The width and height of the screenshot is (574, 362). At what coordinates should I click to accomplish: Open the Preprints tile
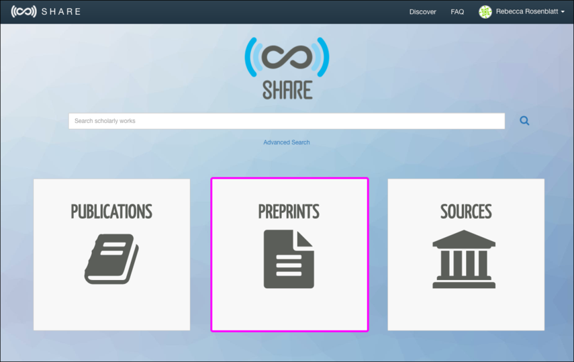289,255
